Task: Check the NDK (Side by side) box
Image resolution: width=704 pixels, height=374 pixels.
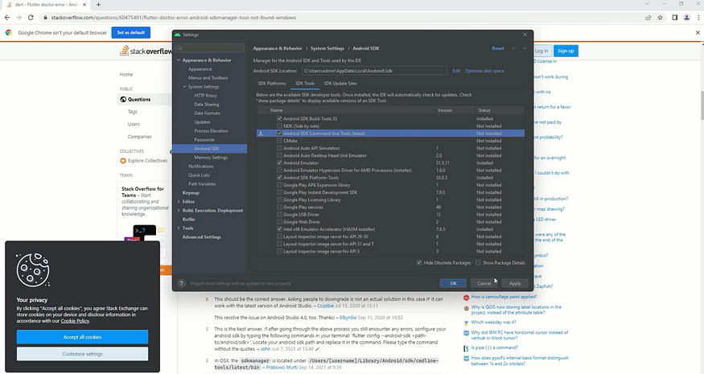Action: coord(280,126)
